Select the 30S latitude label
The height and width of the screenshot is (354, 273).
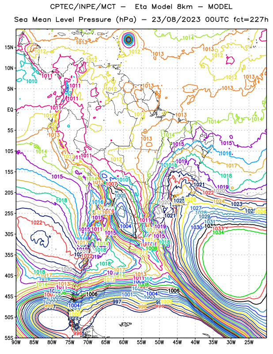(9, 235)
